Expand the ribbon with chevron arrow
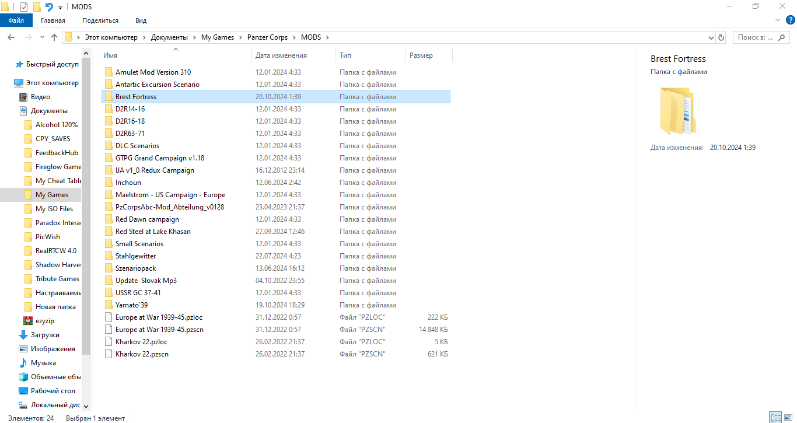The image size is (797, 423). click(x=777, y=20)
